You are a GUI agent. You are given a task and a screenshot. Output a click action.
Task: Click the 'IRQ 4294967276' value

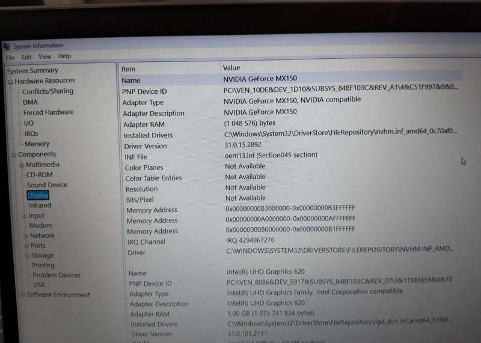point(250,240)
